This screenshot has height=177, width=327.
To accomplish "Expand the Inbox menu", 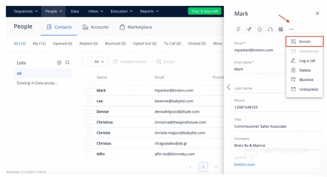I will (x=95, y=11).
